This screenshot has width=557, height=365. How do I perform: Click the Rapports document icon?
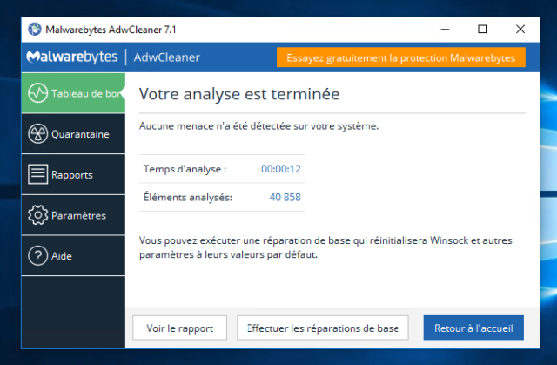tap(37, 174)
